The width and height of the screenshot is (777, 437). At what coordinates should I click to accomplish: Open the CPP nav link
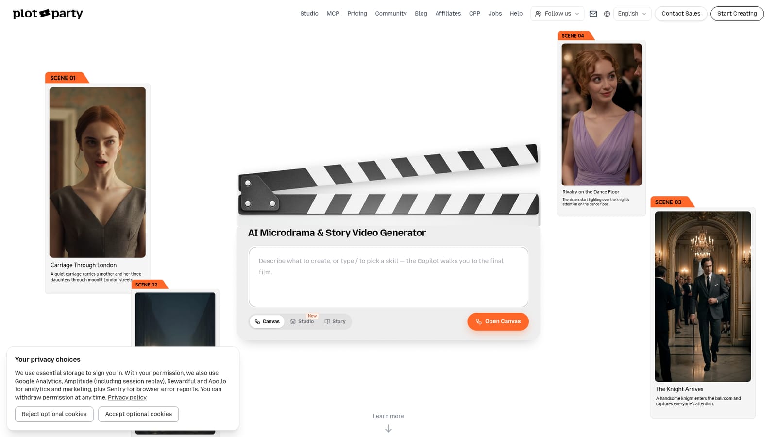tap(474, 14)
